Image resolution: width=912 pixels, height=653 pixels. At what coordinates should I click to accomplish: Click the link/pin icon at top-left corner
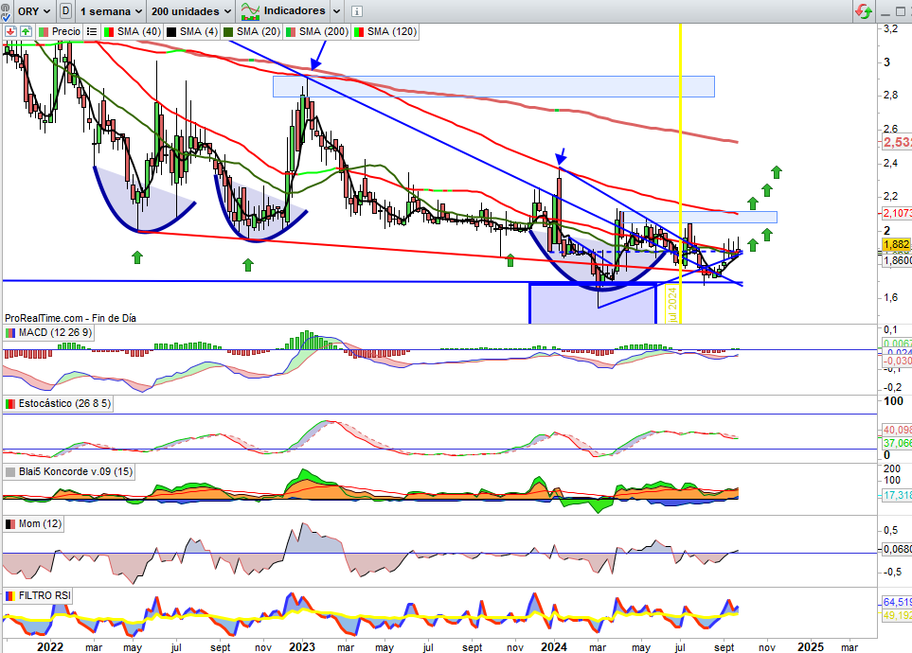[x=6, y=10]
